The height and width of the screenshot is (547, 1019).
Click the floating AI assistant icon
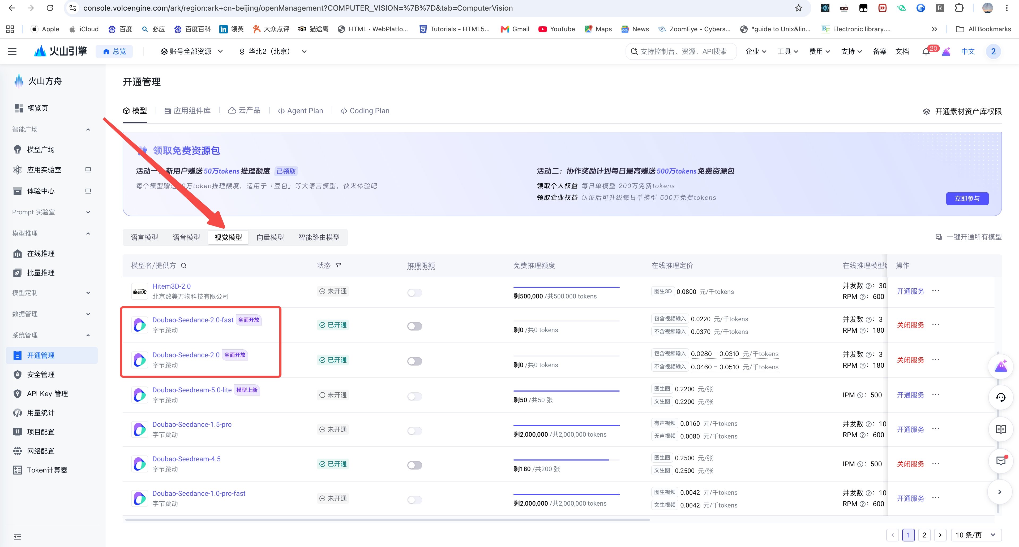point(1001,366)
